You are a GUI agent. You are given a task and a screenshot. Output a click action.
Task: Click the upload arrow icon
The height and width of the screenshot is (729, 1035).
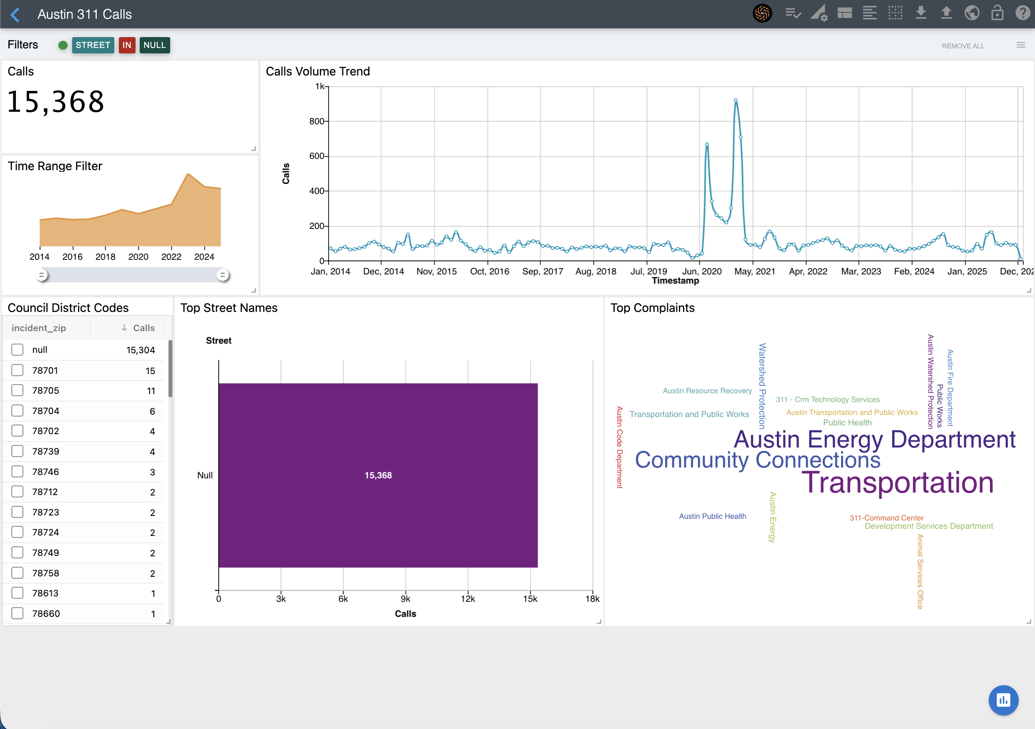[946, 13]
